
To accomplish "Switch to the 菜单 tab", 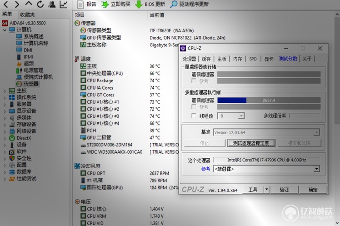I will pyautogui.click(x=7, y=14).
